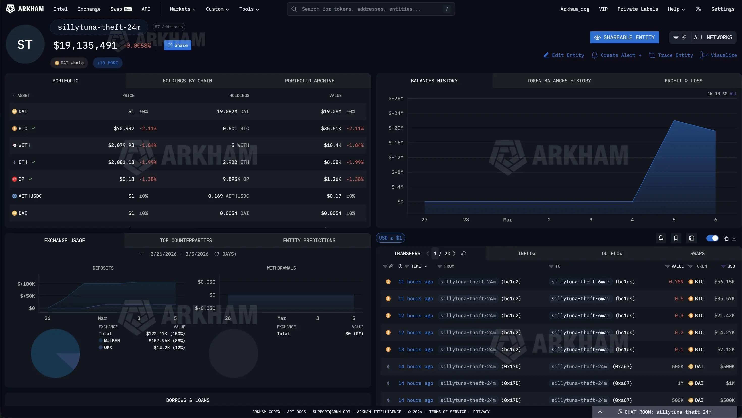The width and height of the screenshot is (742, 418).
Task: Click the Visualize graph icon
Action: (x=704, y=55)
